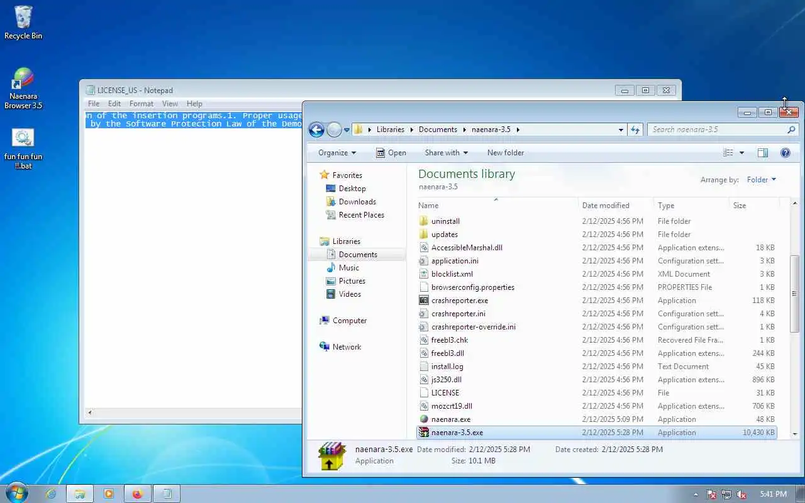The image size is (805, 503).
Task: Click the crashreporter.exe file icon
Action: [423, 301]
